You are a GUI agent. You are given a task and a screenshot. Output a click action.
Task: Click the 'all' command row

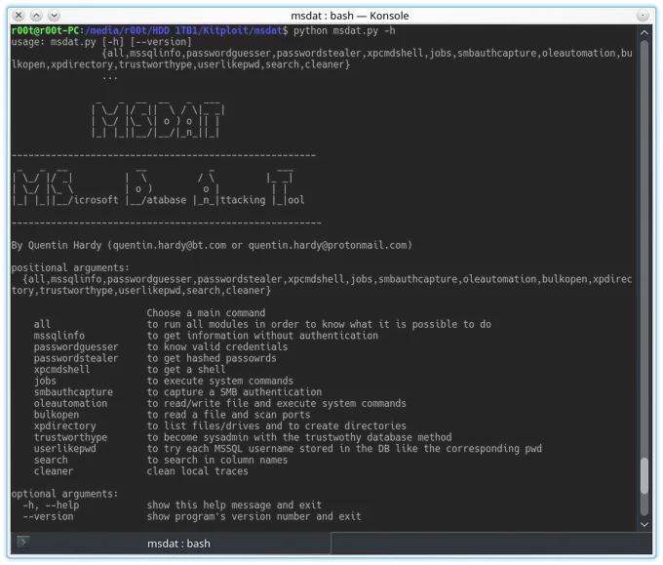(x=262, y=324)
